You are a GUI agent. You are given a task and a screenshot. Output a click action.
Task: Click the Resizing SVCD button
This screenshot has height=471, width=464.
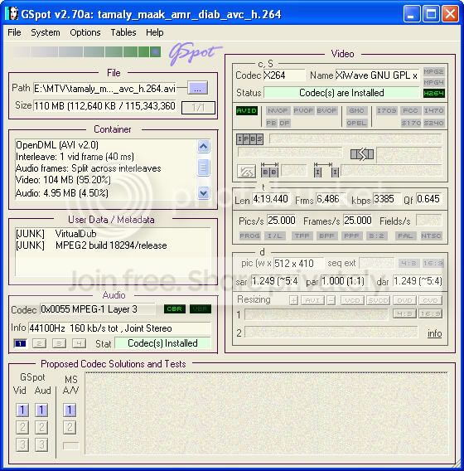click(x=378, y=300)
